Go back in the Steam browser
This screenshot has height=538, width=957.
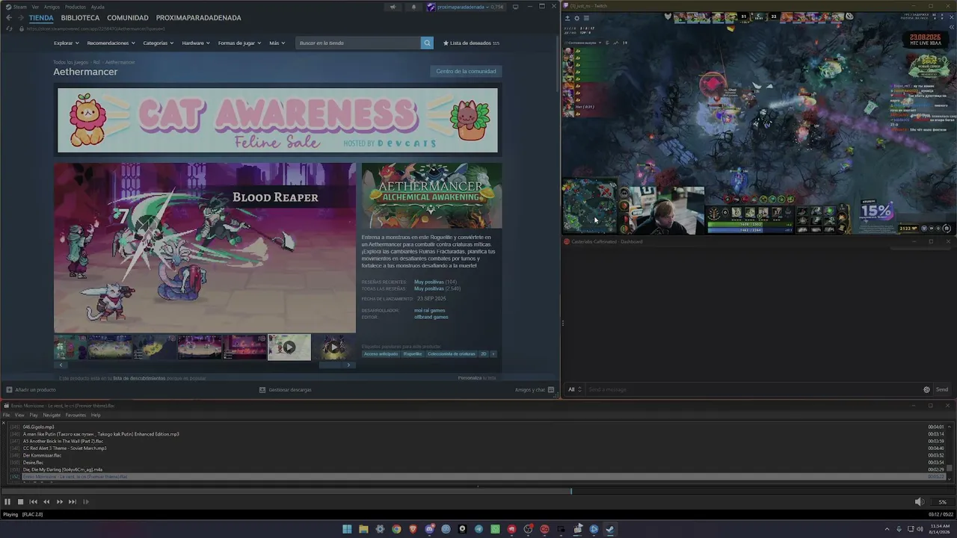pyautogui.click(x=9, y=17)
